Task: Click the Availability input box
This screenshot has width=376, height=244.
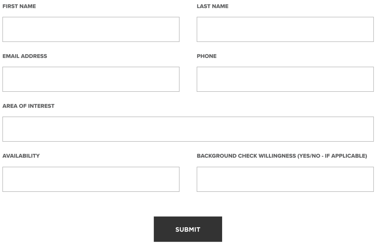Action: pyautogui.click(x=91, y=179)
